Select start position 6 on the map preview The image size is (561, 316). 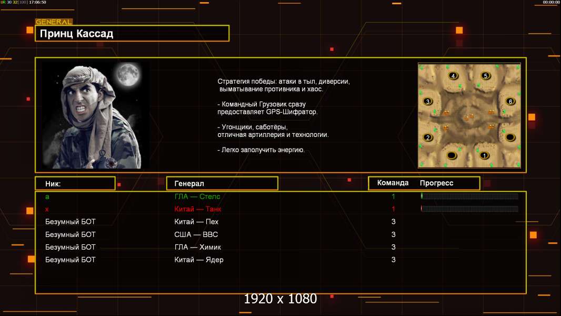pyautogui.click(x=510, y=101)
